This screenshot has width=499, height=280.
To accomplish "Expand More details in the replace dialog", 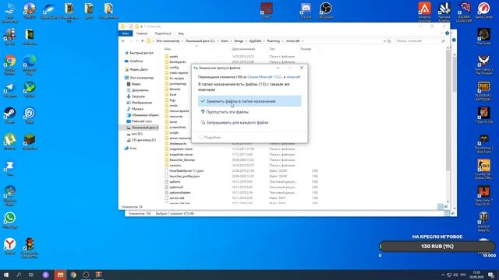I will (x=210, y=137).
